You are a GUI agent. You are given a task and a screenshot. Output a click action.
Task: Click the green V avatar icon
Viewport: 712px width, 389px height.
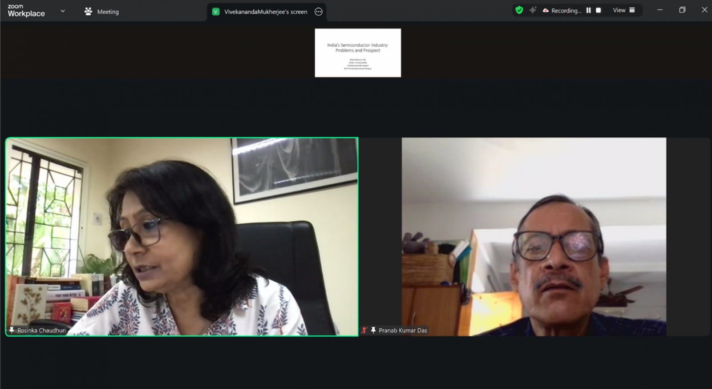pyautogui.click(x=216, y=12)
